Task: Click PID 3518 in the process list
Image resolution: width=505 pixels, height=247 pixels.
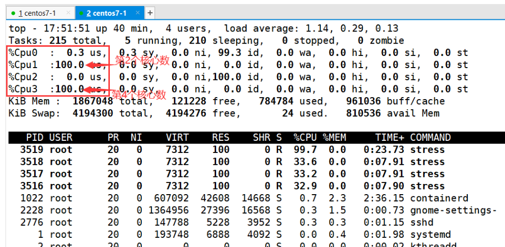Action: [x=32, y=162]
